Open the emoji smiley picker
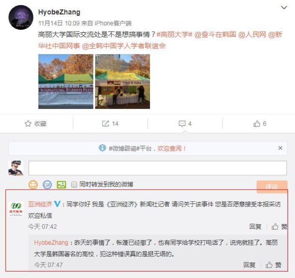 point(33,185)
